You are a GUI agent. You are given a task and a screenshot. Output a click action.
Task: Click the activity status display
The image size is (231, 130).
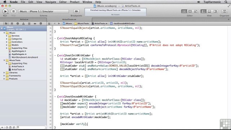115,12
